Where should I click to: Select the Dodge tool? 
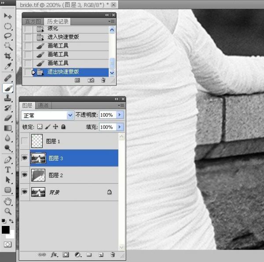8,148
